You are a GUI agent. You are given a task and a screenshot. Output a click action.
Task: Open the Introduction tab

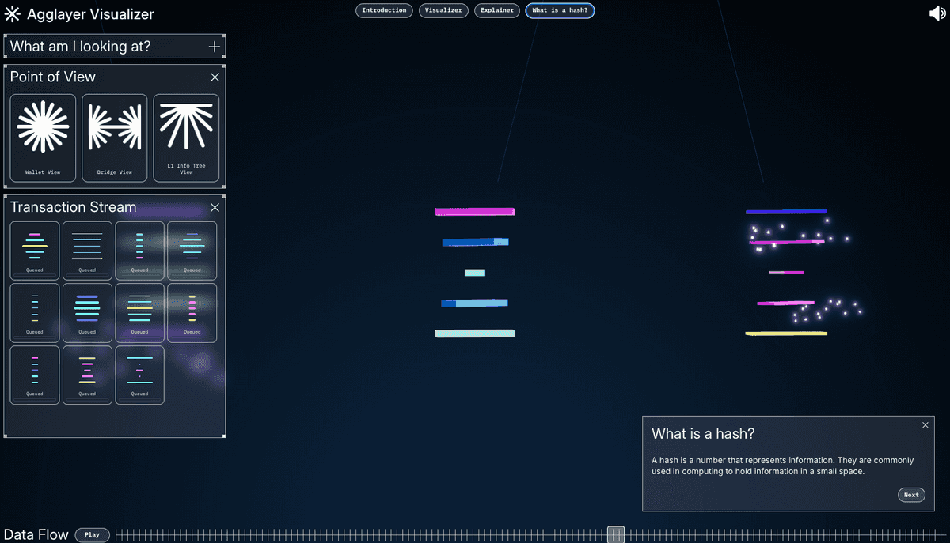coord(384,10)
